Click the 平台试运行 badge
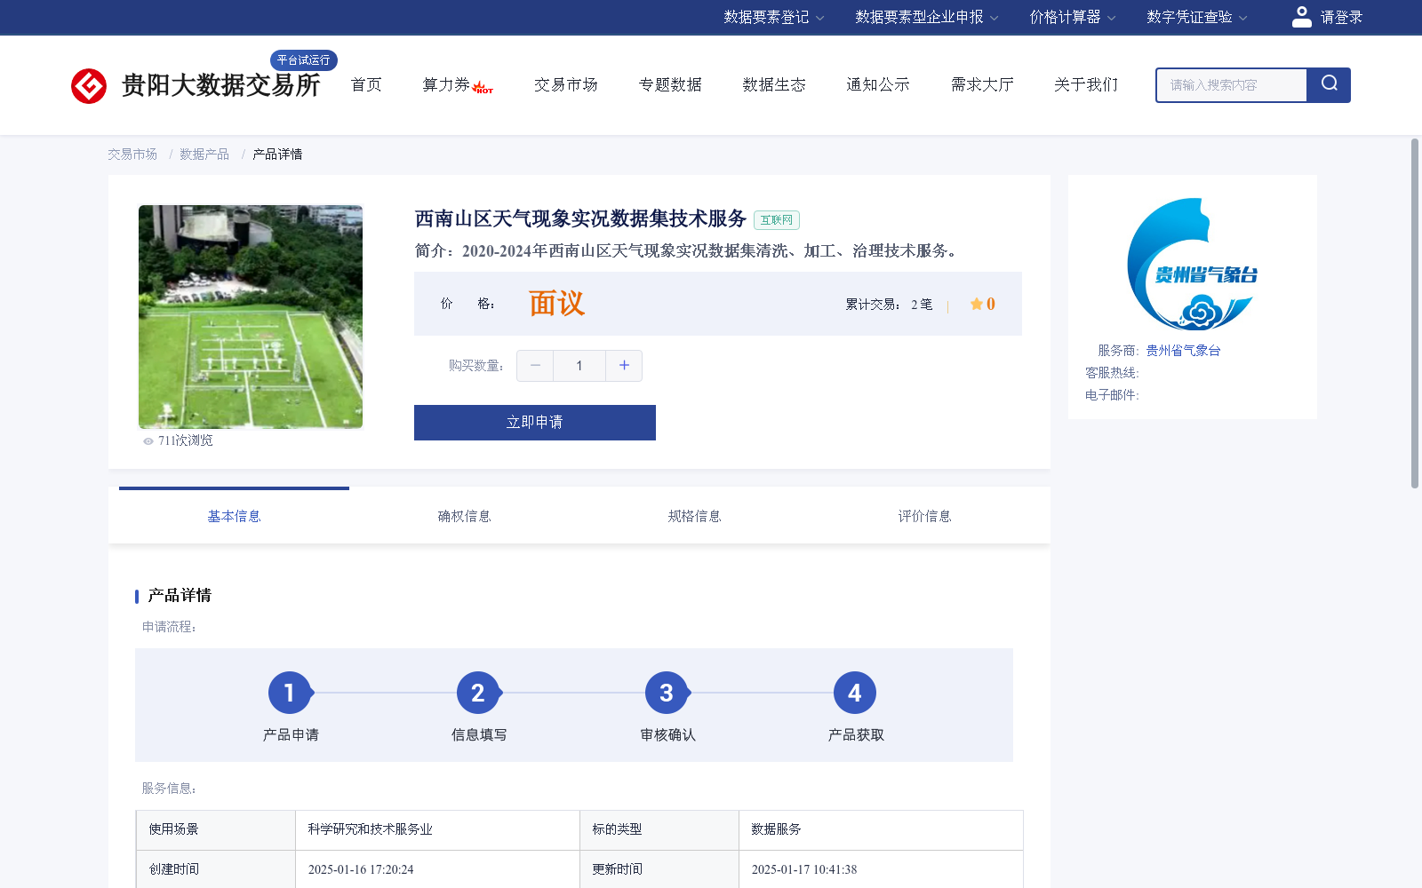This screenshot has height=888, width=1422. click(x=304, y=60)
